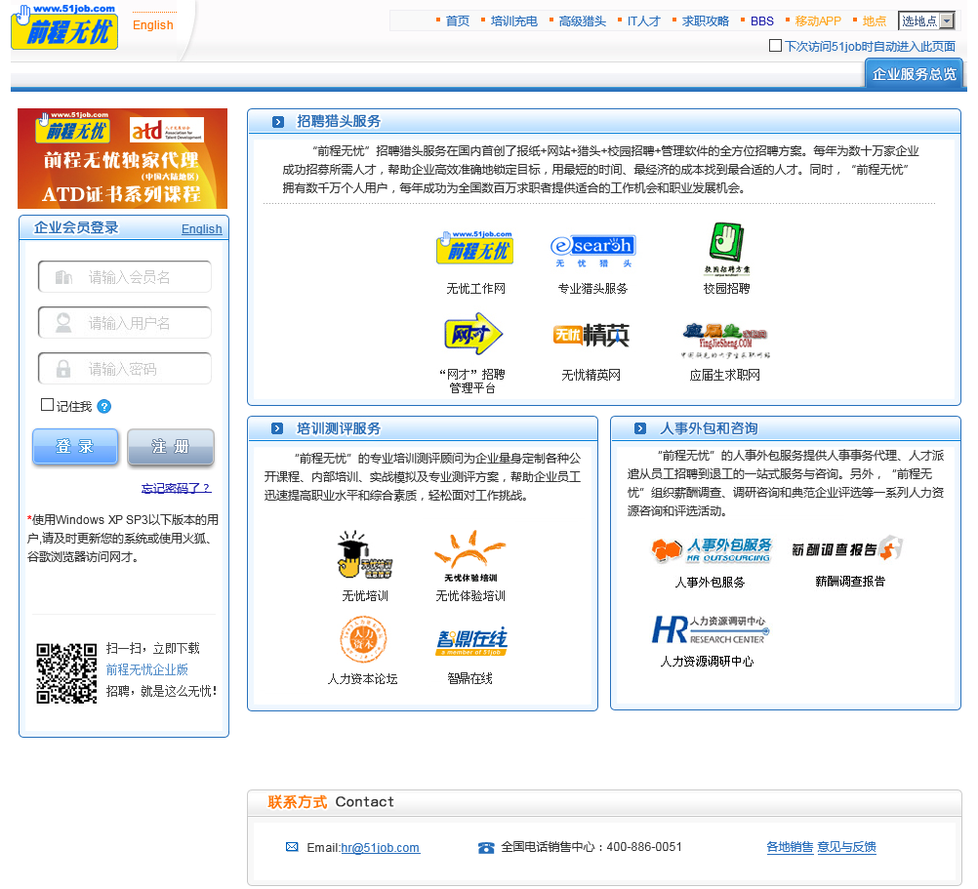Open the 前程无忧企业版 download link
This screenshot has width=978, height=889.
pos(146,669)
